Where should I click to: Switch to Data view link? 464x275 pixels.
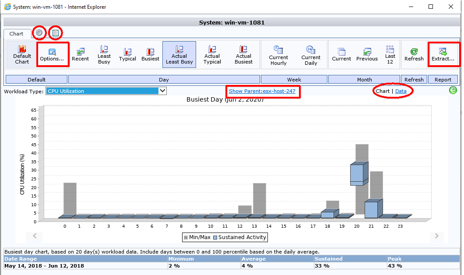pos(401,91)
